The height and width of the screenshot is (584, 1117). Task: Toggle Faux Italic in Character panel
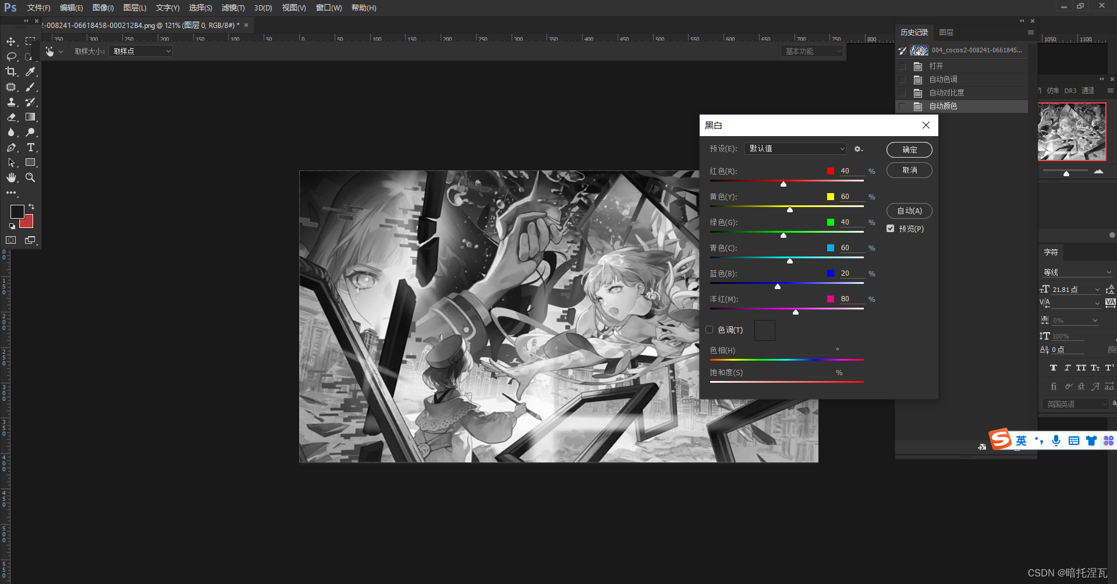click(1067, 368)
